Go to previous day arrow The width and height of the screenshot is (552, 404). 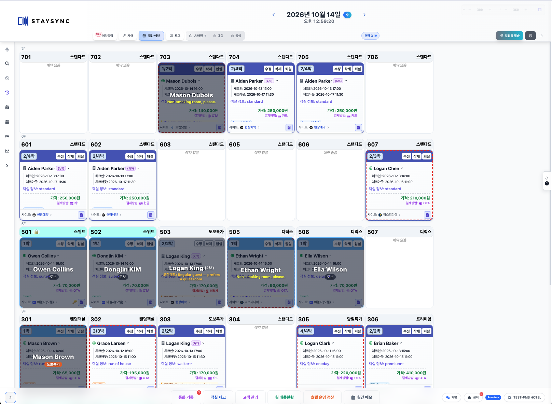pos(274,15)
